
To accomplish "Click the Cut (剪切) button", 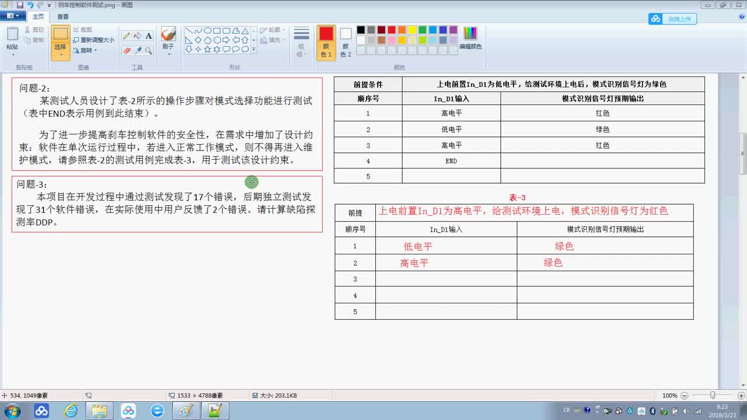I will (34, 30).
